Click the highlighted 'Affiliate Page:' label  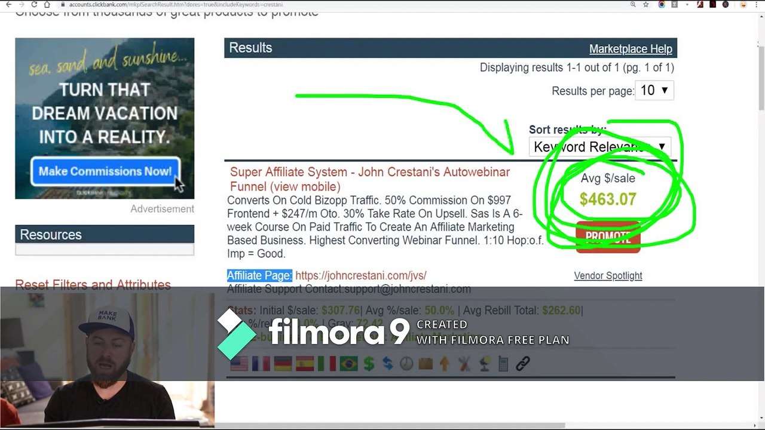click(x=259, y=275)
